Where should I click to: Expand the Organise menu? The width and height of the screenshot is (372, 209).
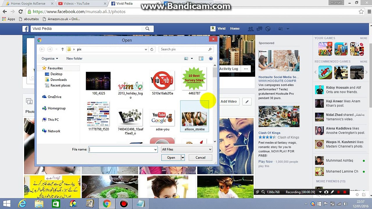coord(50,59)
